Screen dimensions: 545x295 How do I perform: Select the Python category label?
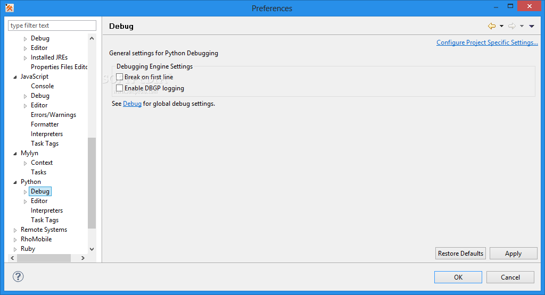point(30,181)
